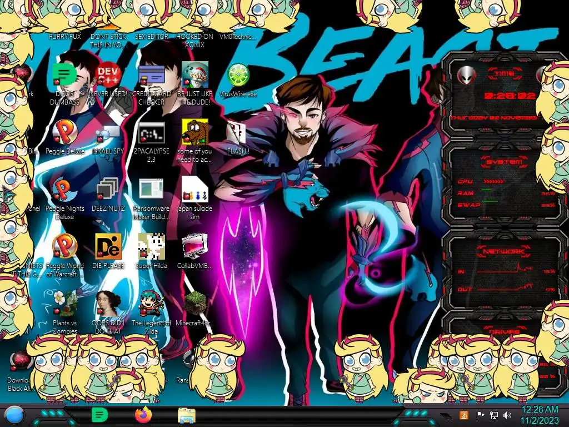Launch Firefox from the taskbar
The width and height of the screenshot is (569, 427).
(143, 415)
